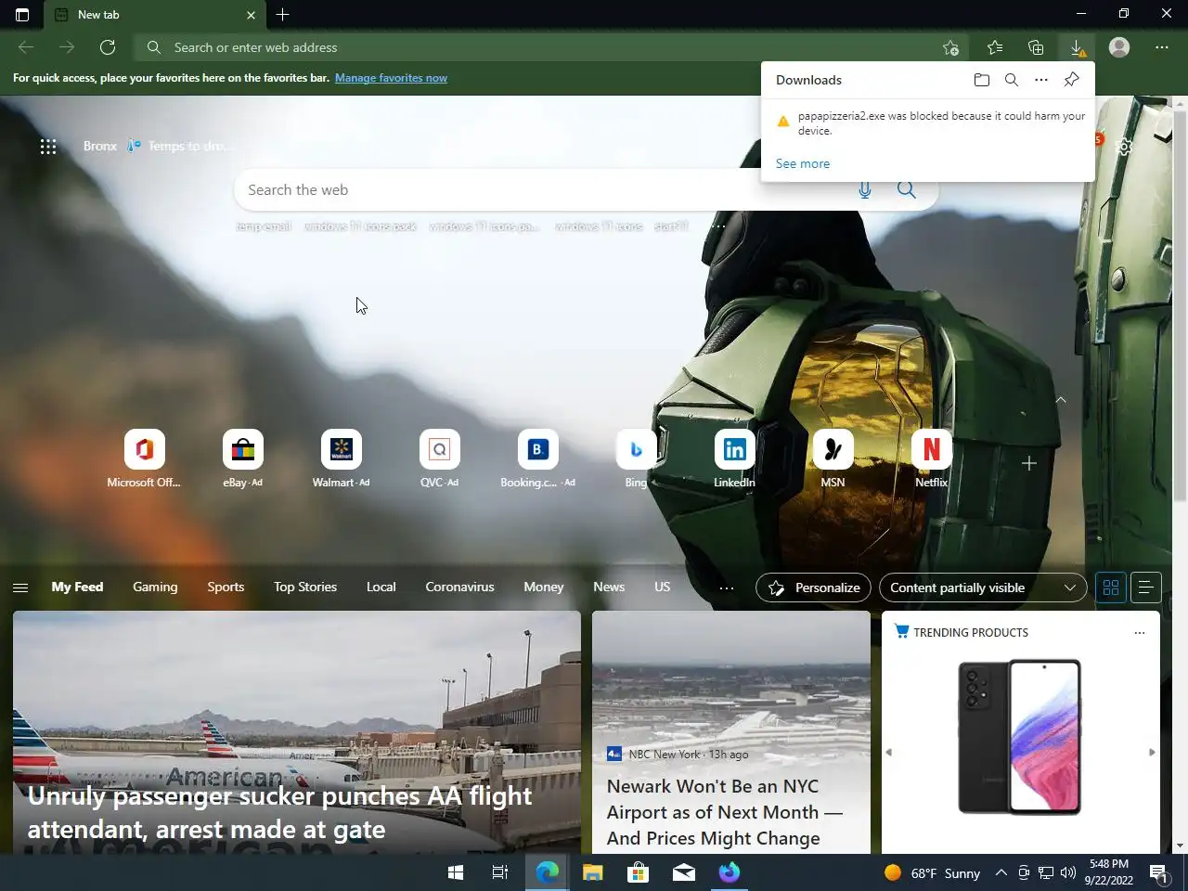Screen dimensions: 1188x891
Task: Open Trending Products card options
Action: click(x=1140, y=633)
